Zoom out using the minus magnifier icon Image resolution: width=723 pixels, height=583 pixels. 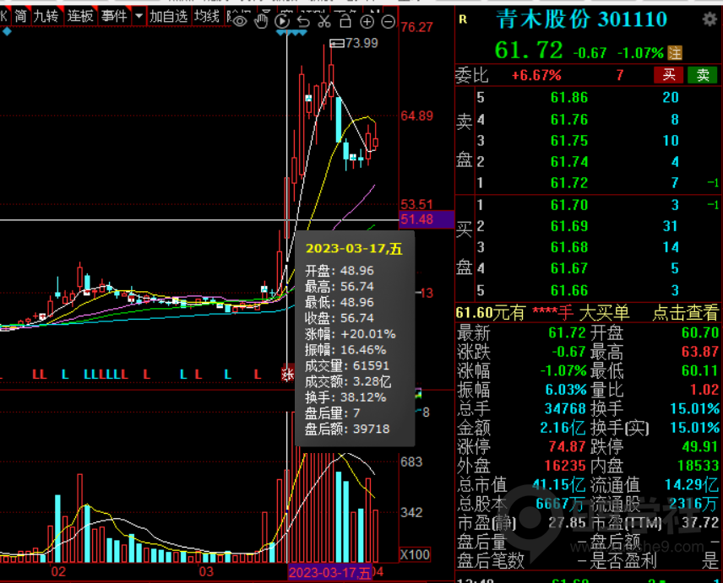(x=388, y=21)
